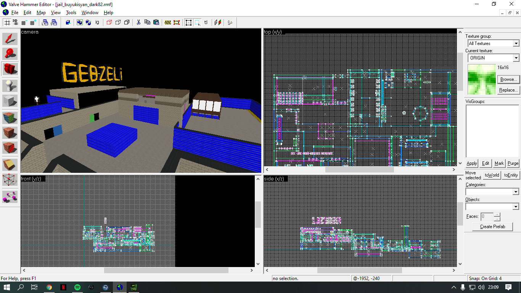Toggle the ignore groups 'ig' button
Image resolution: width=521 pixels, height=293 pixels.
coord(97,23)
